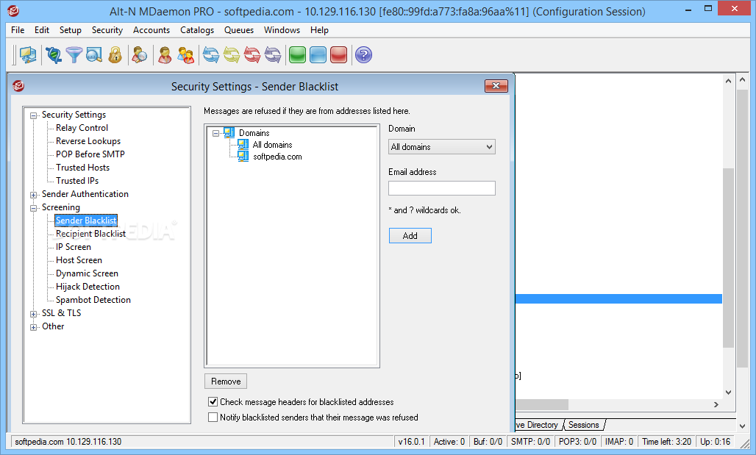Click the softpedia.com node icon
Viewport: 756px width, 455px height.
(x=243, y=156)
